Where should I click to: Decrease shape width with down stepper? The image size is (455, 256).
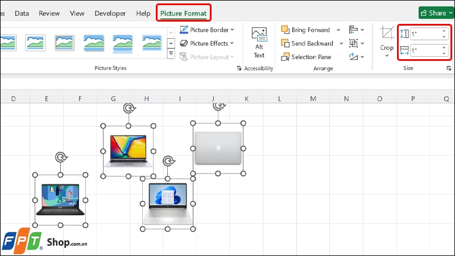tap(444, 53)
